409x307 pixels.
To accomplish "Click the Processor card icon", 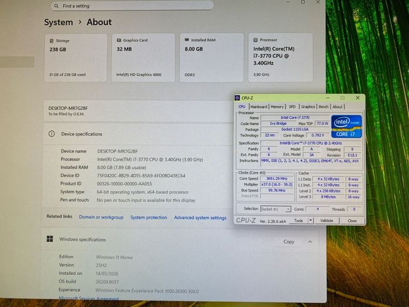I will tap(255, 40).
